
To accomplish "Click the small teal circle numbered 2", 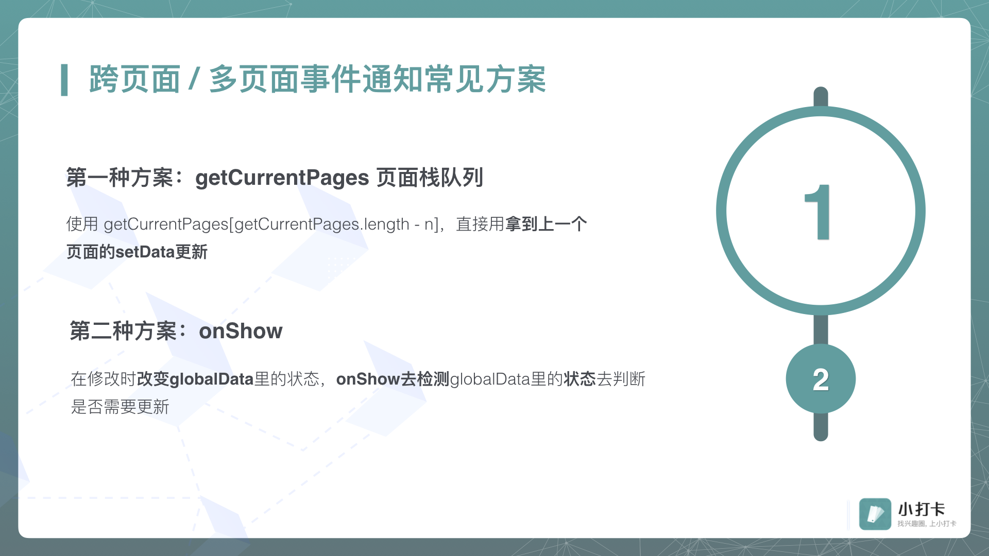I will pyautogui.click(x=820, y=379).
